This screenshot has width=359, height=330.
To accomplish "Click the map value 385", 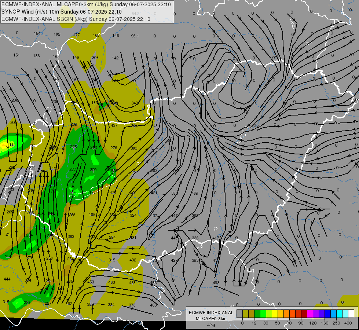I will (175, 193).
